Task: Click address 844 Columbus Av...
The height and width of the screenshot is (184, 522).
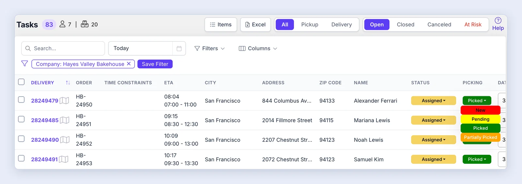Action: click(287, 101)
